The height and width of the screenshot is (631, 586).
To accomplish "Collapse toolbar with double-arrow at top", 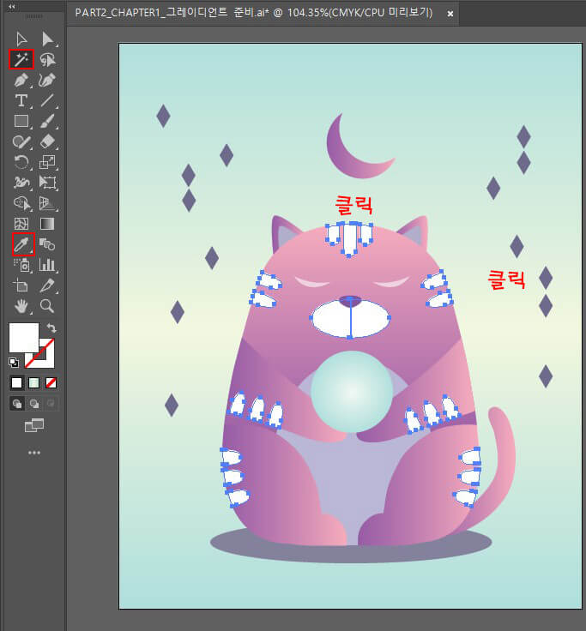I will coord(12,7).
